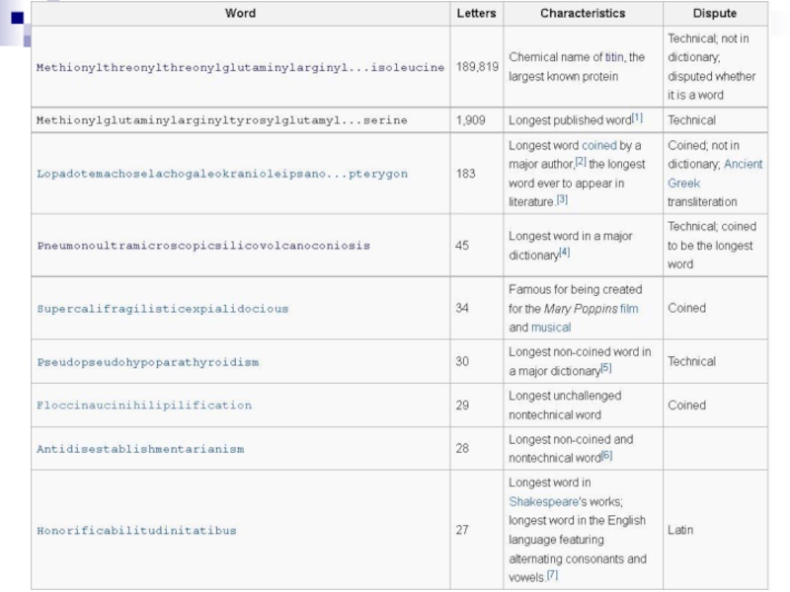Viewport: 790px width, 592px height.
Task: Open the Floccinaucinihilipilification link
Action: click(x=144, y=406)
